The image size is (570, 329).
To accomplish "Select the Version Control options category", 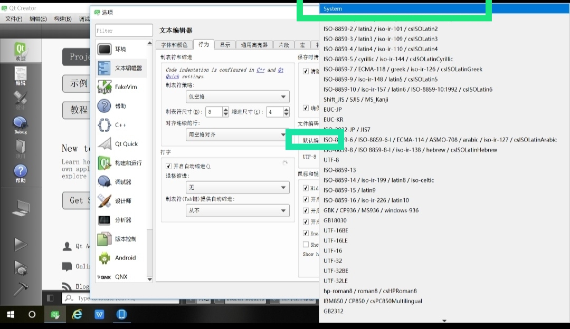I will (121, 239).
